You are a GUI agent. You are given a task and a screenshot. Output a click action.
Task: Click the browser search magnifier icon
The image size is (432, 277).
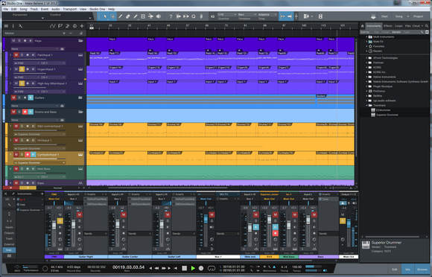pos(427,26)
